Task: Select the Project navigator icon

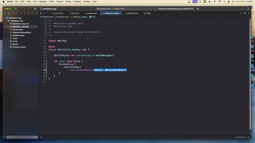Action: click(x=5, y=13)
